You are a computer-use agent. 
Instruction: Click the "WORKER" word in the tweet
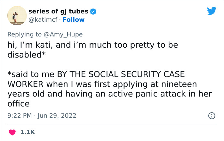pos(26,84)
